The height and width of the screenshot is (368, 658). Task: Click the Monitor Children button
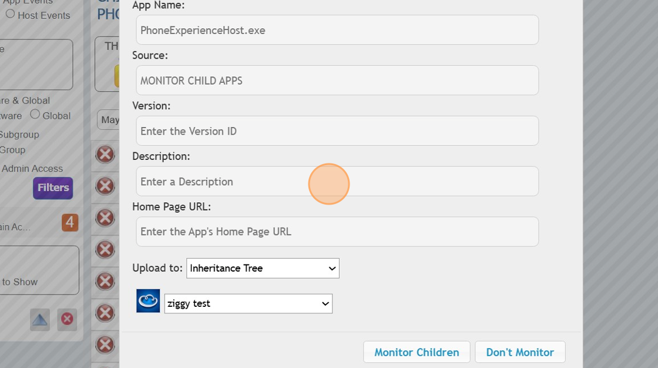417,352
